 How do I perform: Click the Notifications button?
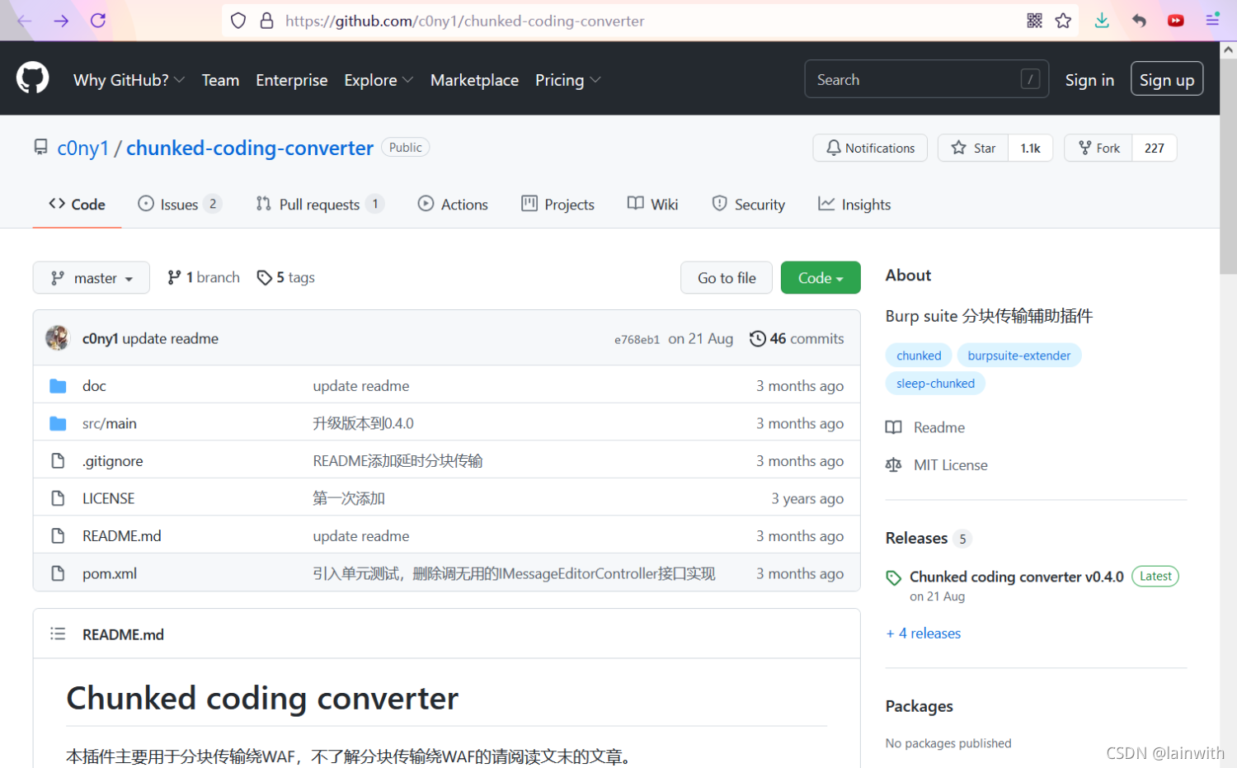870,148
